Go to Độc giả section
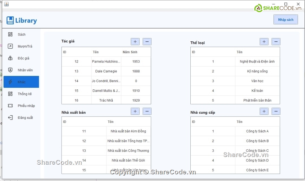 [21, 58]
